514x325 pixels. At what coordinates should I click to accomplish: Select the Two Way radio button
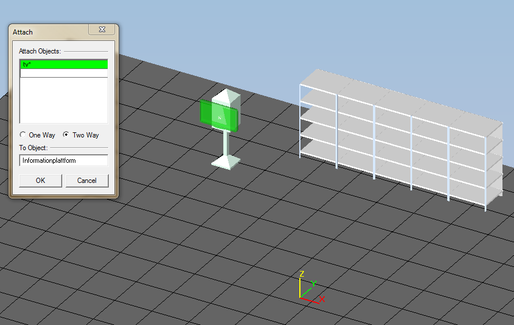click(x=66, y=135)
